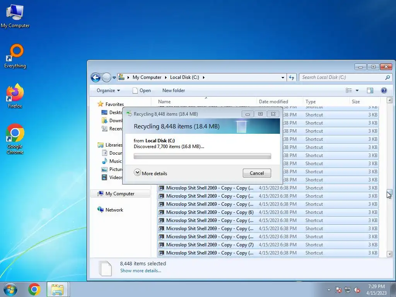Click the scroll up arrow of file list
Viewport: 396px width, 297px height.
point(389,100)
